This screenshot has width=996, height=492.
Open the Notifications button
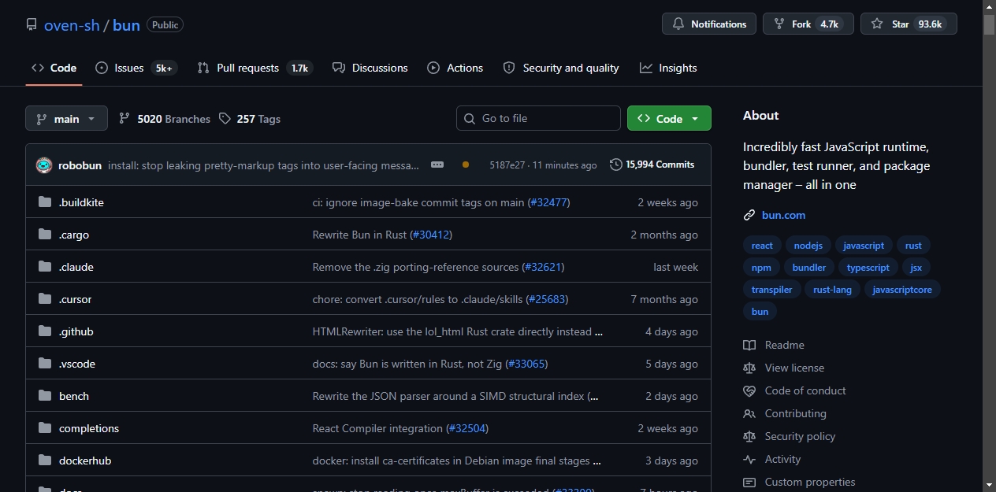[x=709, y=24]
